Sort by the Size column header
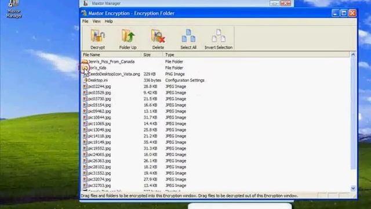Image resolution: width=371 pixels, height=209 pixels. pos(152,55)
